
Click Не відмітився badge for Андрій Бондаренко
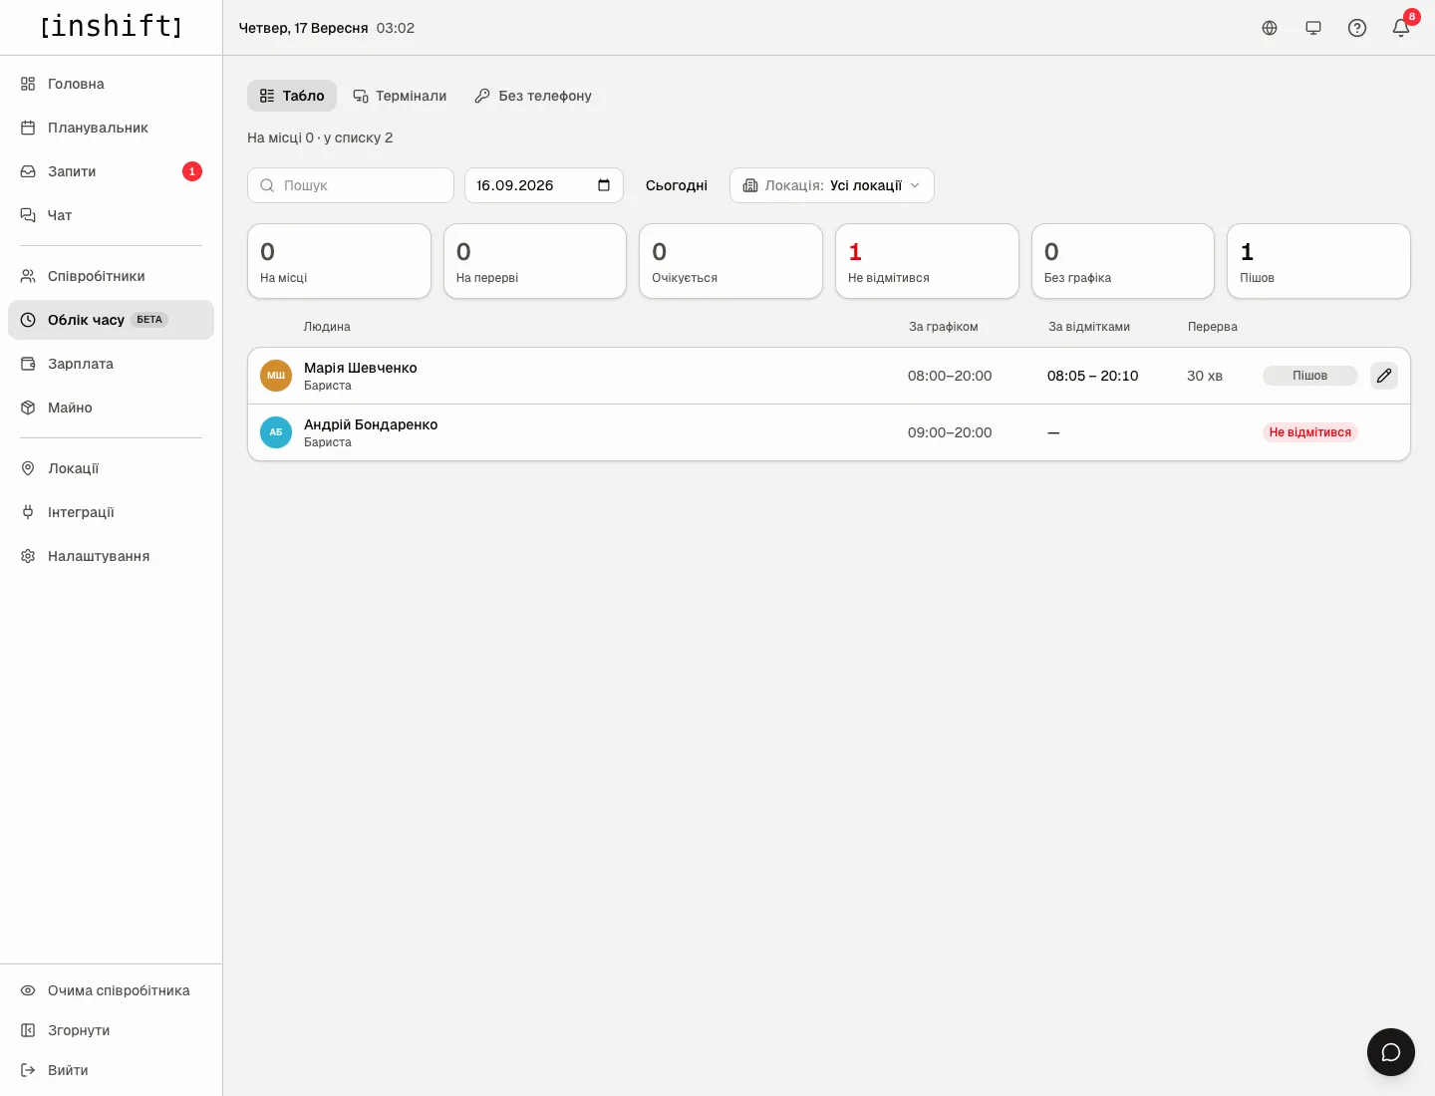coord(1310,432)
